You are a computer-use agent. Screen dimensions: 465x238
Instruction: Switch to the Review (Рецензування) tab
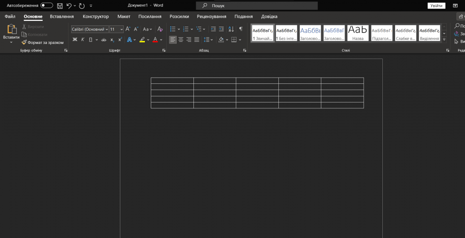(212, 17)
